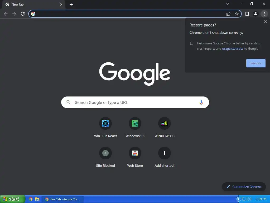Click "Chrome didn't shut down correctly." text
Image resolution: width=270 pixels, height=203 pixels.
point(216,33)
